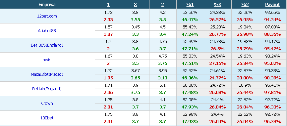
Task: Open the bwin company link
Action: 47,60
